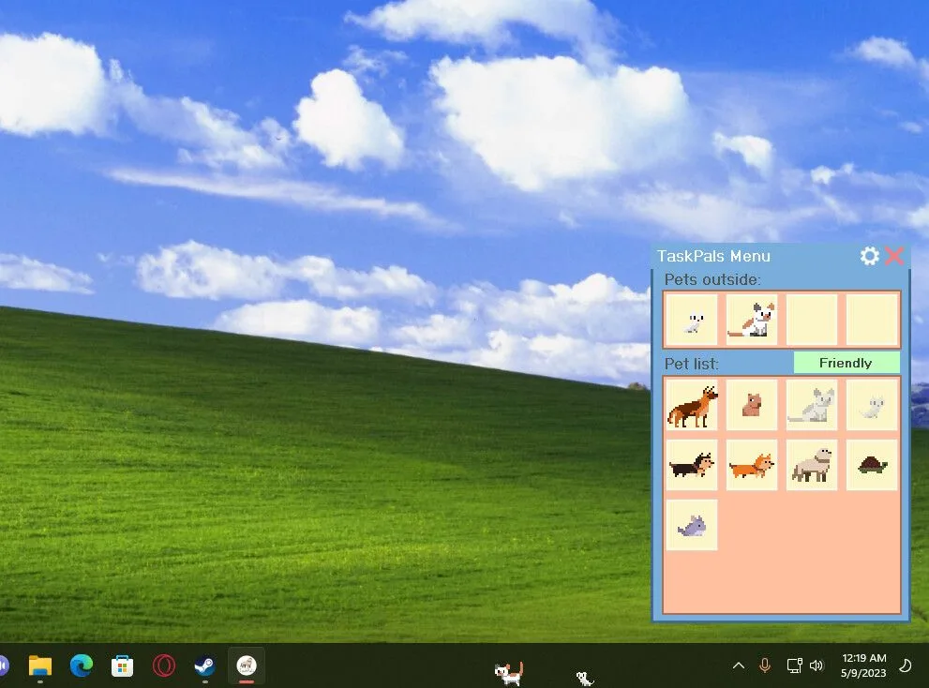Open the TaskPals app in taskbar
Image resolution: width=929 pixels, height=688 pixels.
point(247,666)
